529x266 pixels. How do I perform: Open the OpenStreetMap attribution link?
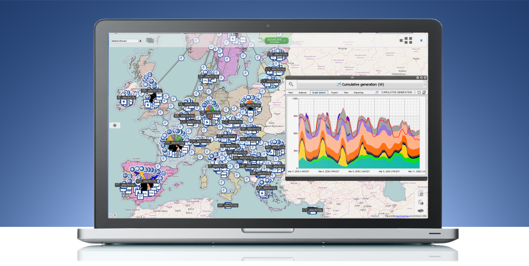tap(402, 216)
